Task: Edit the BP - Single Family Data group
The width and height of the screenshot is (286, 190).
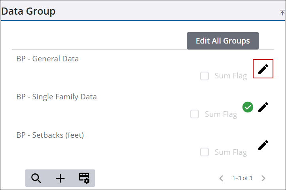Action: [263, 107]
